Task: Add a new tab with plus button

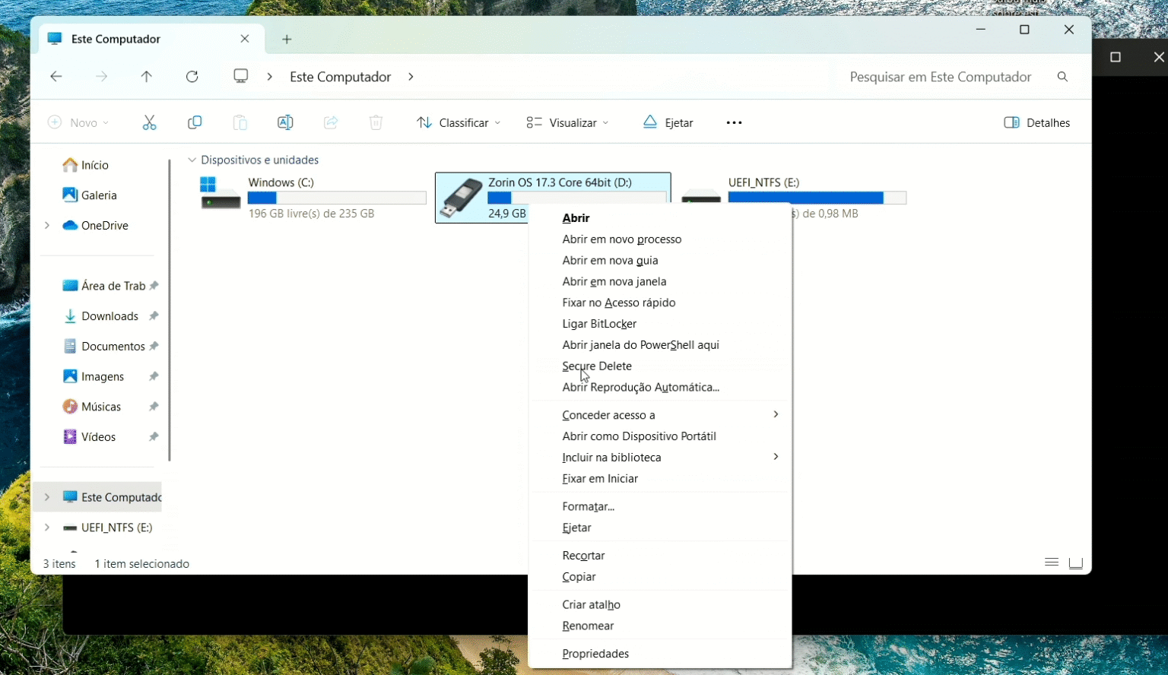Action: pos(287,40)
